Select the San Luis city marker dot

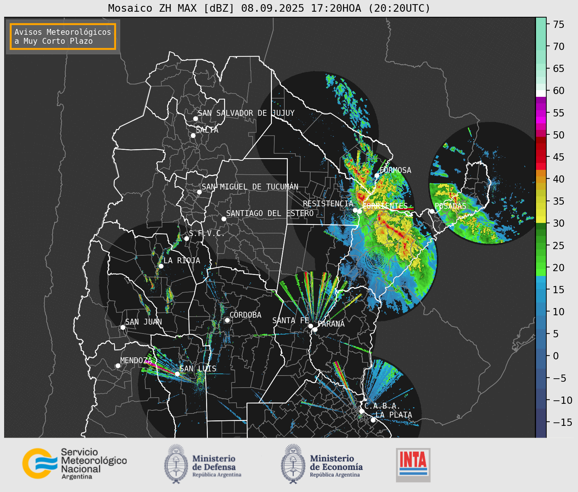tap(177, 374)
